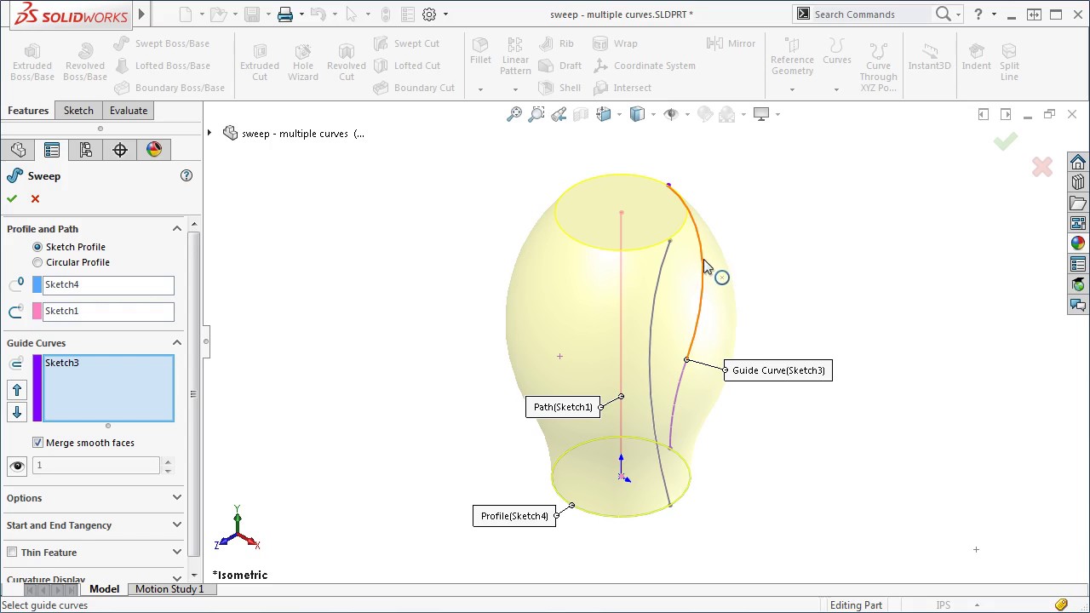Click the purple guide curve swatch
The width and height of the screenshot is (1090, 613).
pos(37,388)
